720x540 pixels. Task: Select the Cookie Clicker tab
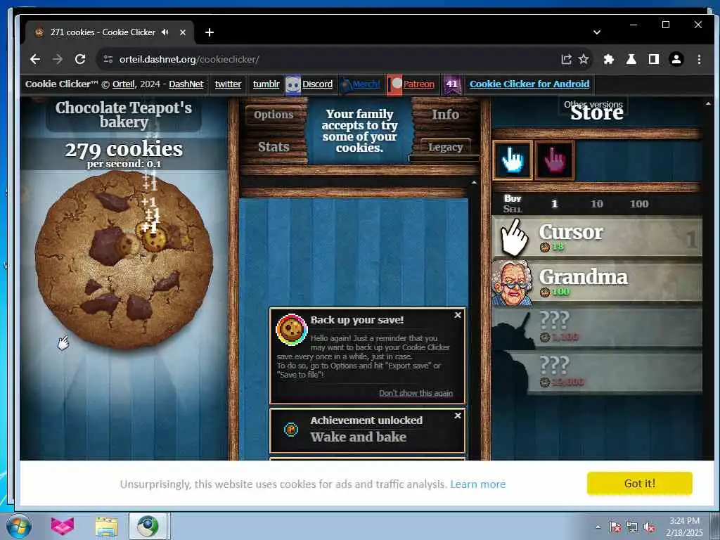coord(109,32)
